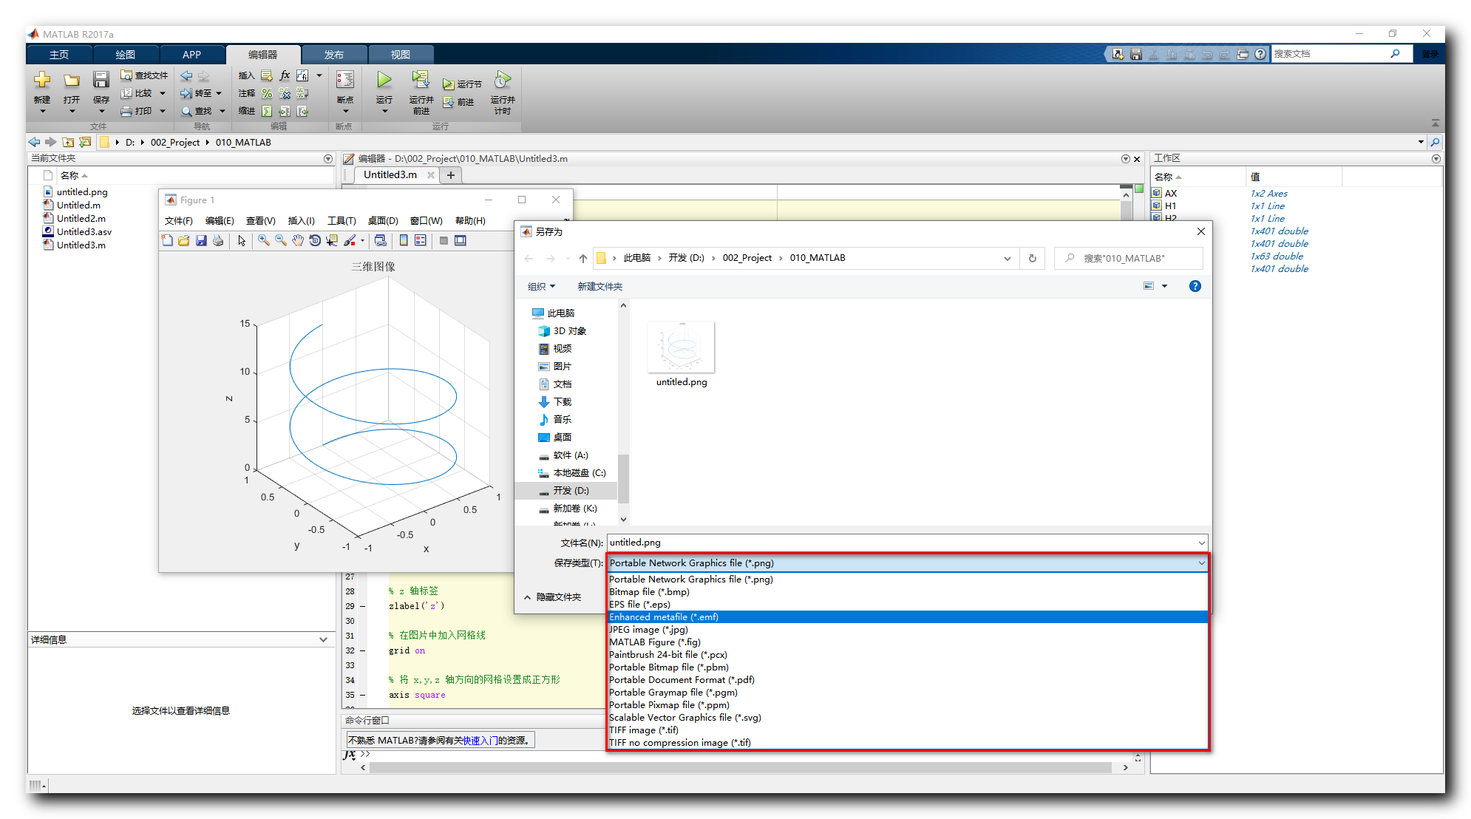1471x819 pixels.
Task: Click the Data Cursor tool icon
Action: point(332,240)
